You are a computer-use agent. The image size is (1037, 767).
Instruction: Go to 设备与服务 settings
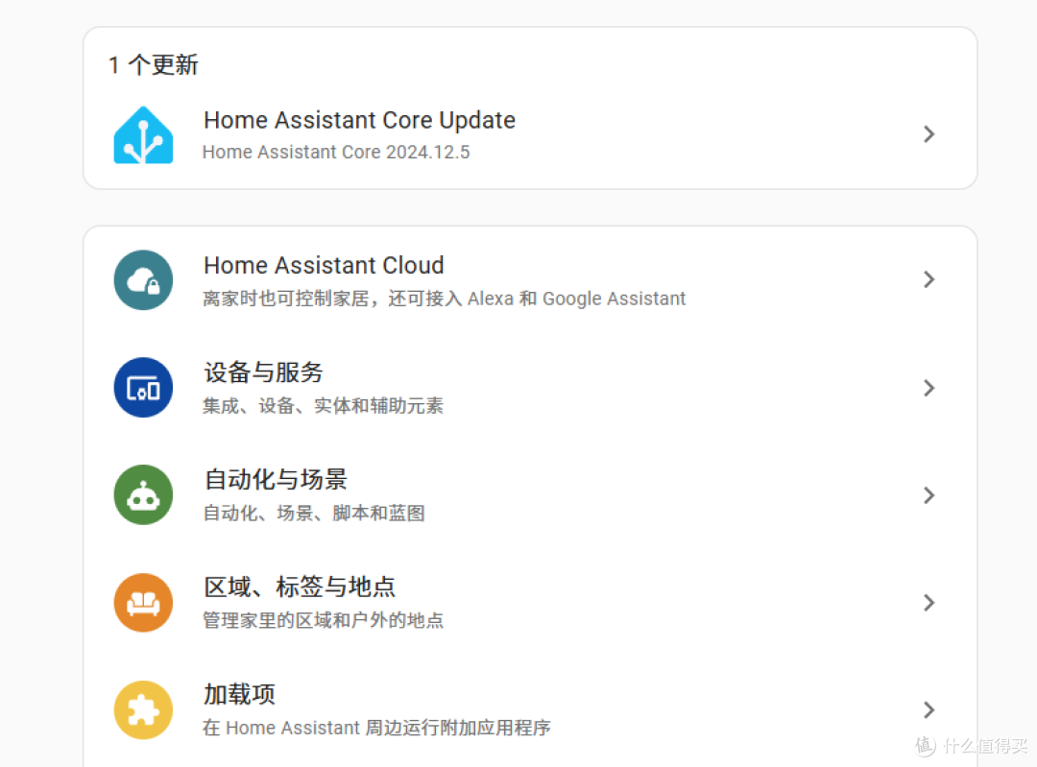pyautogui.click(x=530, y=388)
